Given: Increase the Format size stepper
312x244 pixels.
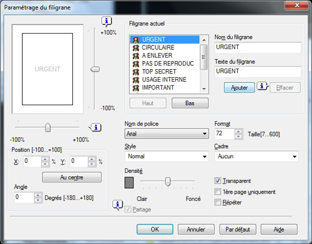Looking at the screenshot, I should (x=238, y=131).
